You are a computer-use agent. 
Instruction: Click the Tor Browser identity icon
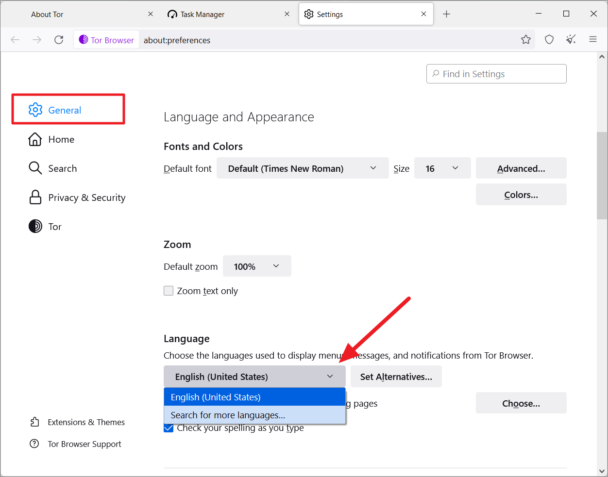point(84,40)
